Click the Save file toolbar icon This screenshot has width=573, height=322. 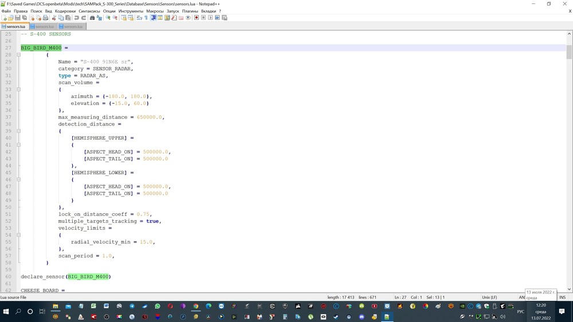18,18
